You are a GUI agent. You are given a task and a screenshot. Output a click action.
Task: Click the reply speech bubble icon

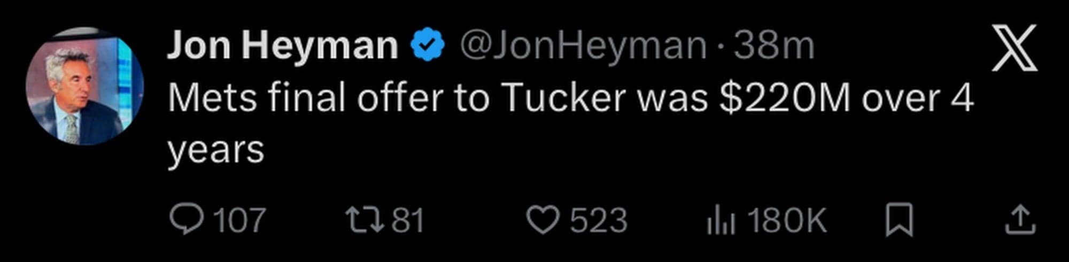pos(187,220)
